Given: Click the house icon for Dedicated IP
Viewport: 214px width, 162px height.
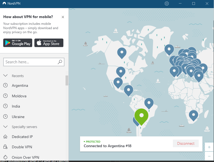Looking at the screenshot, I should pyautogui.click(x=5, y=136).
